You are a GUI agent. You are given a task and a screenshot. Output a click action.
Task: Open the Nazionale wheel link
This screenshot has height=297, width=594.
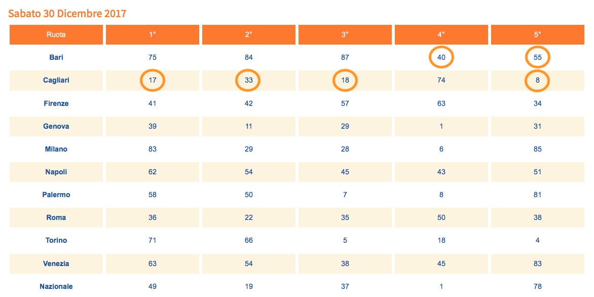(x=56, y=286)
